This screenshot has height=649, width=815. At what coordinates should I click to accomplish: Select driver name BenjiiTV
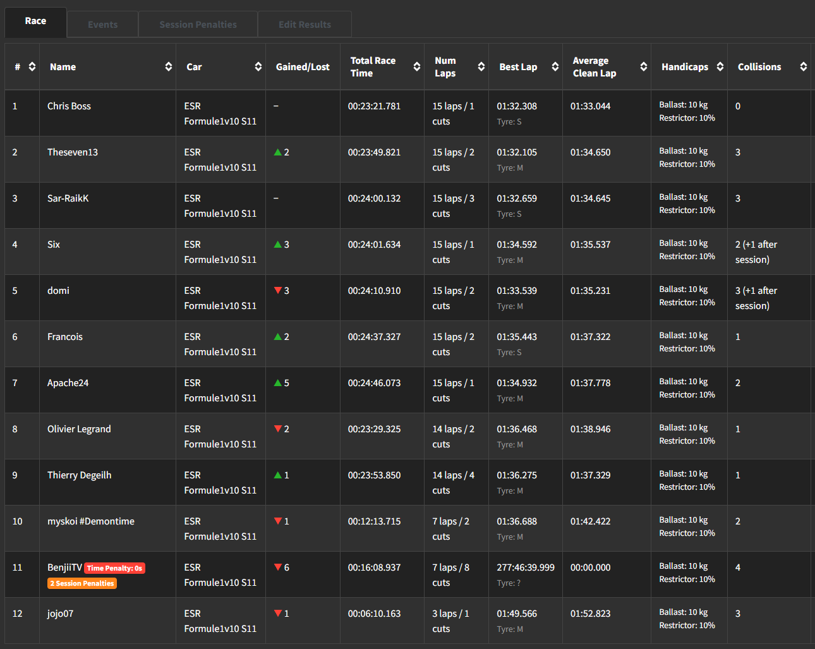(64, 567)
